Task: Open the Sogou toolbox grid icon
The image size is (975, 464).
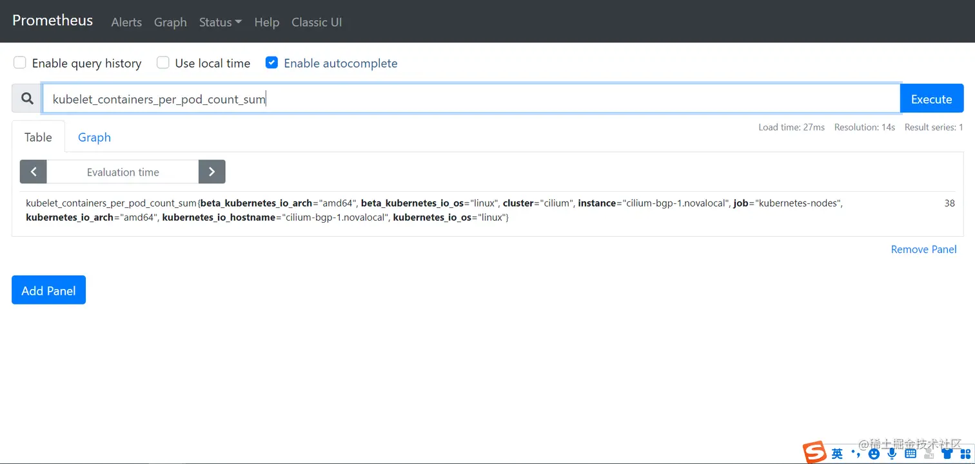Action: pos(965,454)
